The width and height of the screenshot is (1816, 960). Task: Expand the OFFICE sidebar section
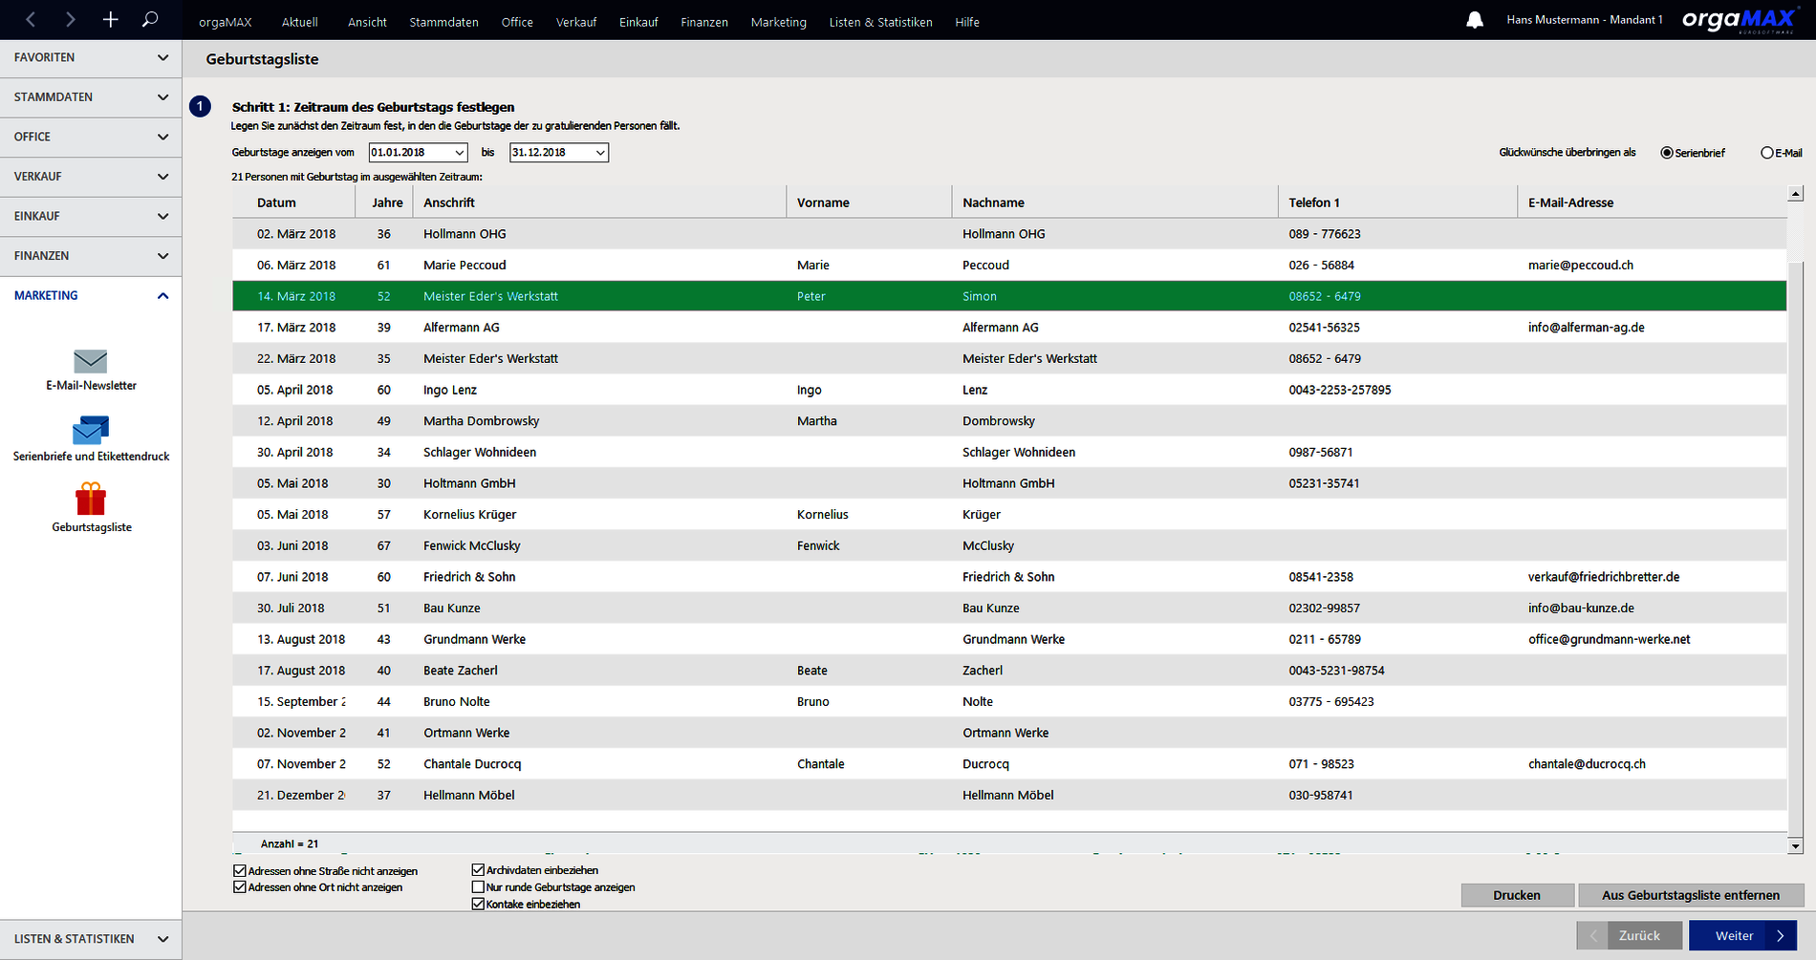click(x=91, y=137)
